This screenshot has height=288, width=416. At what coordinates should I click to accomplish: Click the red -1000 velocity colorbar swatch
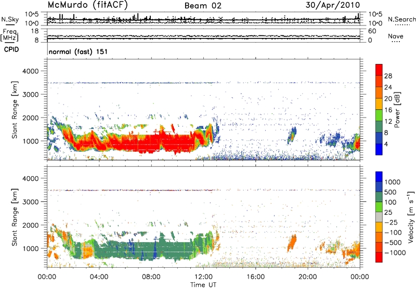(379, 257)
